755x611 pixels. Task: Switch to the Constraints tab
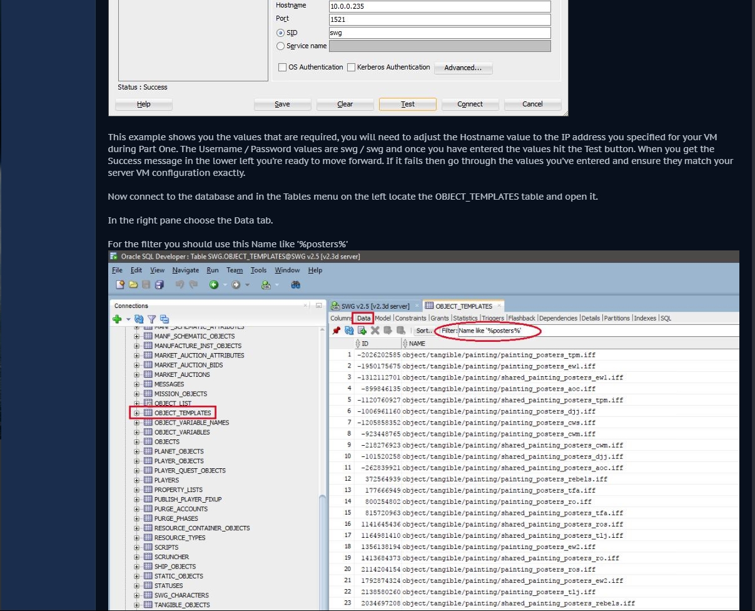[410, 318]
